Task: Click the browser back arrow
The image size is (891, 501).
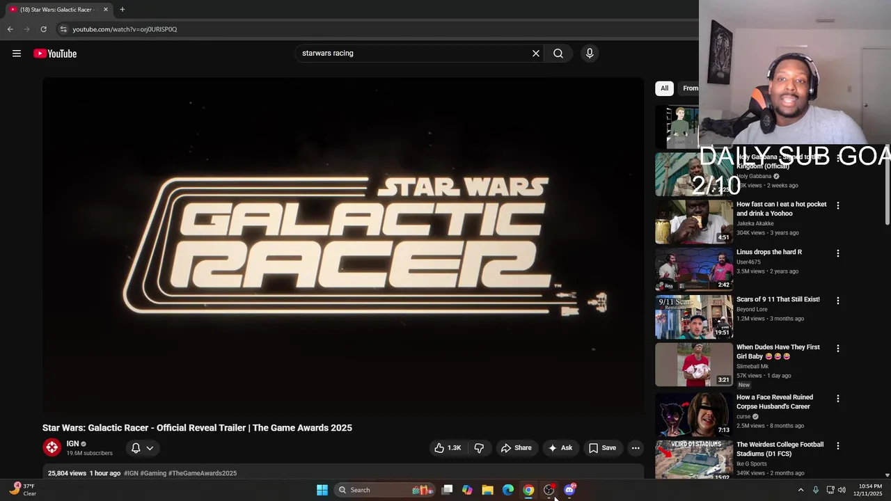Action: tap(10, 29)
